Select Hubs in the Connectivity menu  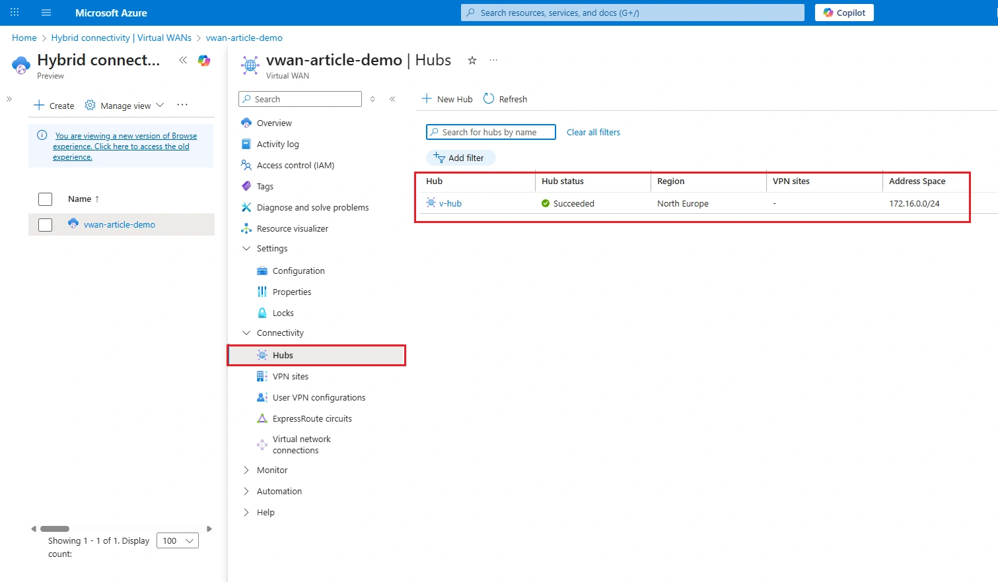316,355
